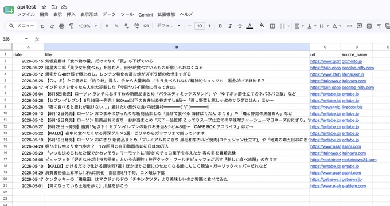Open the text color picker
The height and width of the screenshot is (206, 390).
tap(249, 26)
